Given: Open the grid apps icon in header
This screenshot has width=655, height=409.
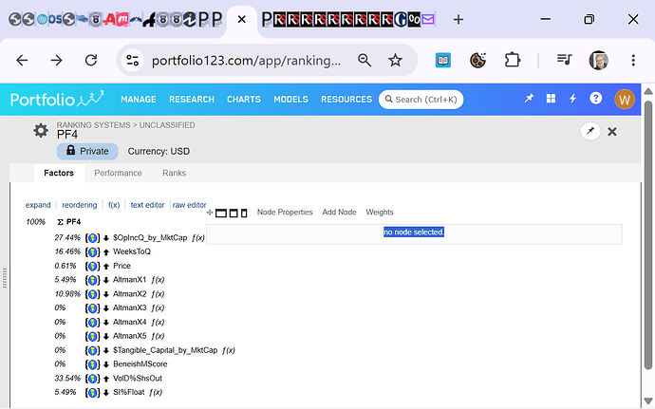Looking at the screenshot, I should 551,99.
